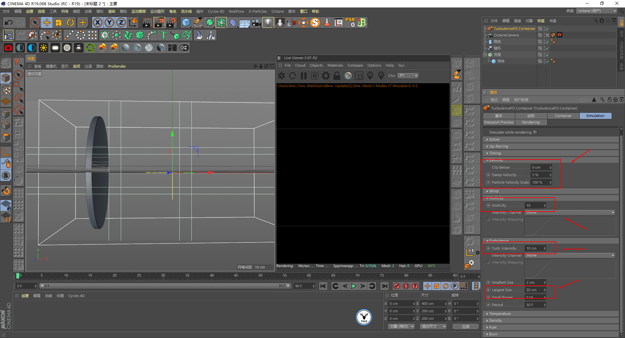
Task: Expand the Density section
Action: 551,320
